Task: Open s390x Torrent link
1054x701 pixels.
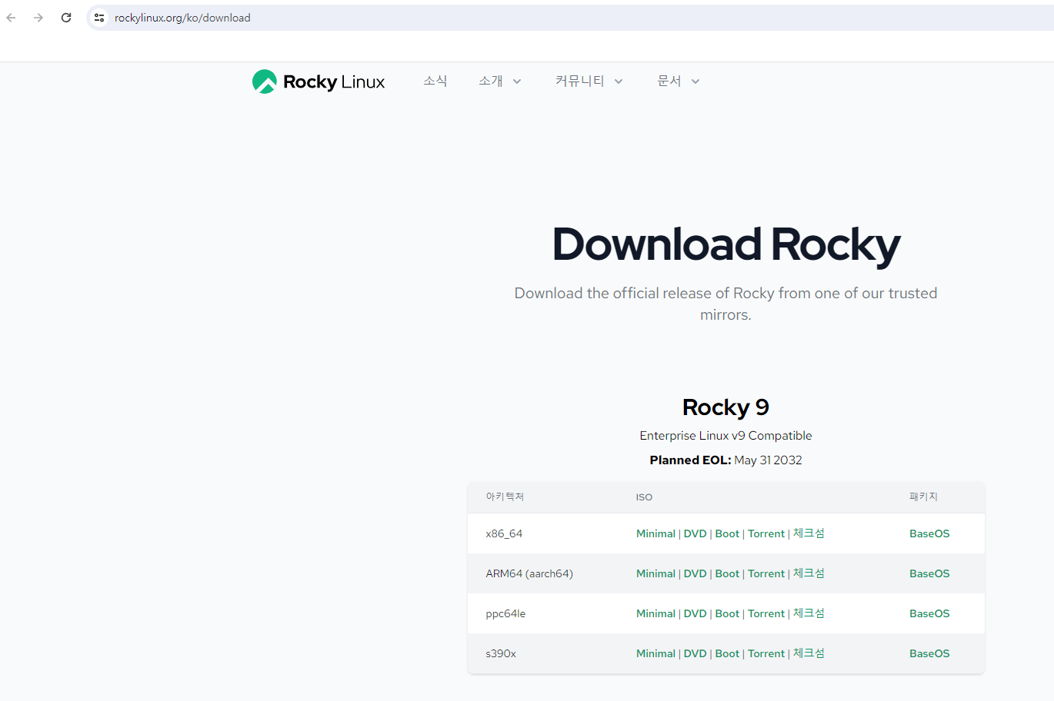Action: pyautogui.click(x=766, y=653)
